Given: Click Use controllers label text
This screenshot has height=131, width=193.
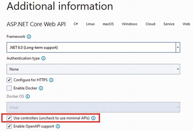Looking at the screenshot, I should click(52, 118).
